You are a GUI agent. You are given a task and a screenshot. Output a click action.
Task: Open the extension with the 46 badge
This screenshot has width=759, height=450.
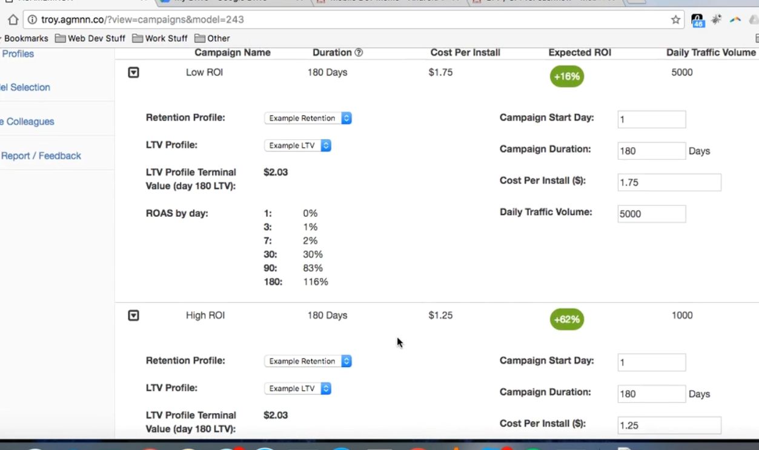pos(697,20)
